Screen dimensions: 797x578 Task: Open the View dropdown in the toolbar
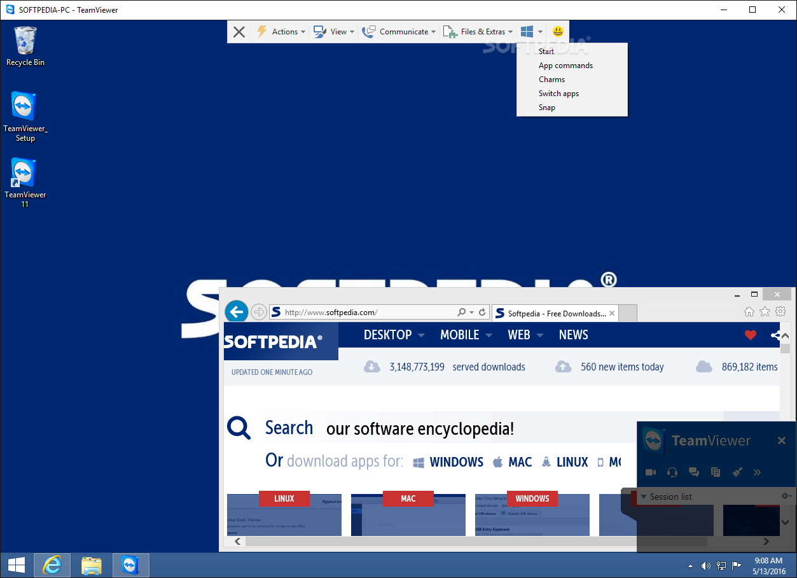click(x=334, y=32)
